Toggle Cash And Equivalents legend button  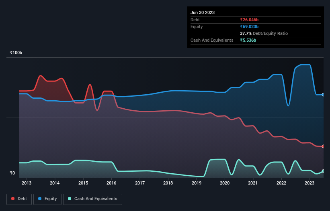92,199
